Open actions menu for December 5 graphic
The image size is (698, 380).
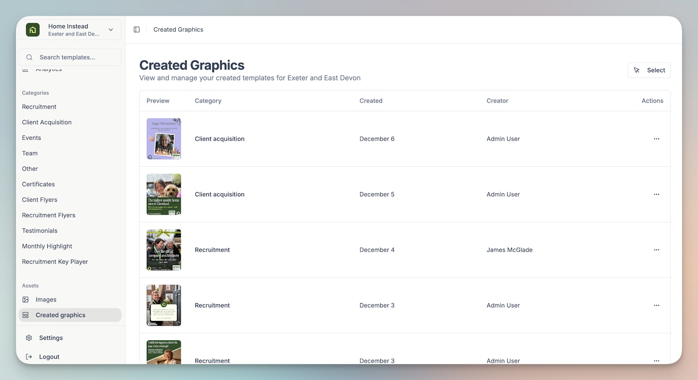pyautogui.click(x=656, y=194)
